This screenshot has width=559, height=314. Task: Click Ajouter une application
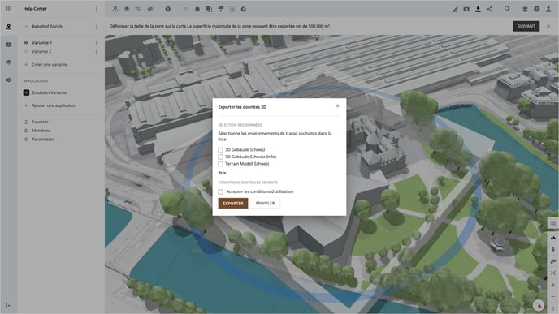[54, 105]
